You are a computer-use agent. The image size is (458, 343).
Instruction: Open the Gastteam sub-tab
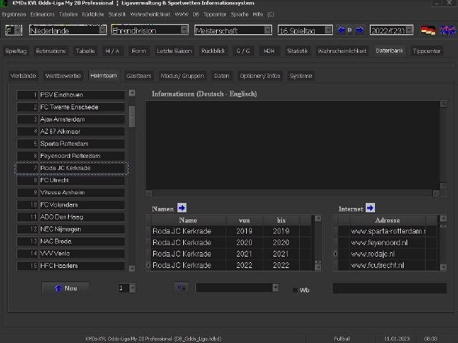[x=139, y=76]
